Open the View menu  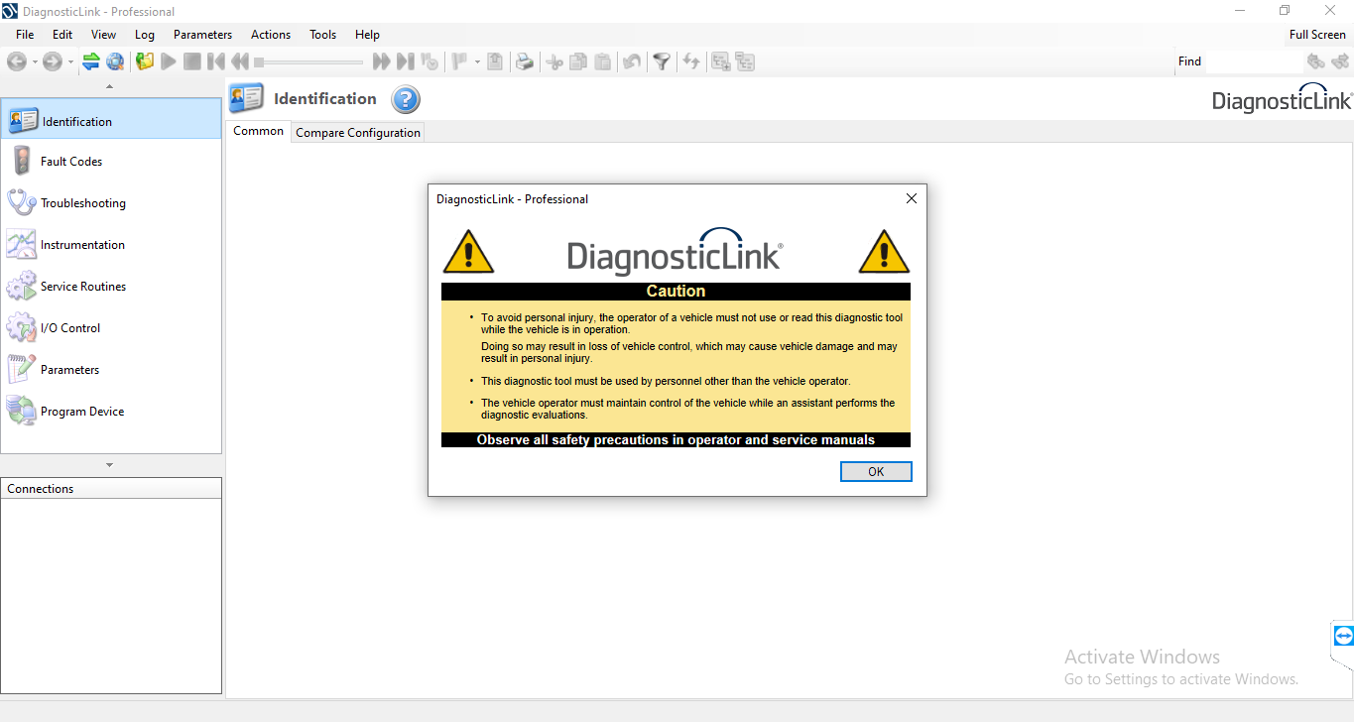pos(103,34)
